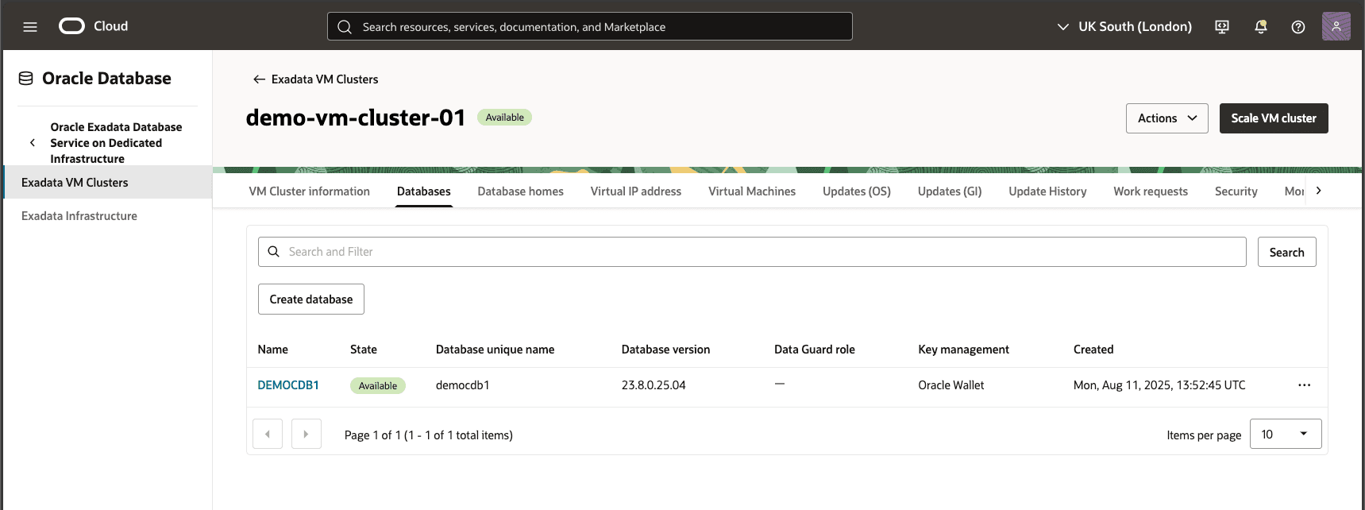The width and height of the screenshot is (1365, 510).
Task: Click the democdb1 unique name cell
Action: (463, 385)
